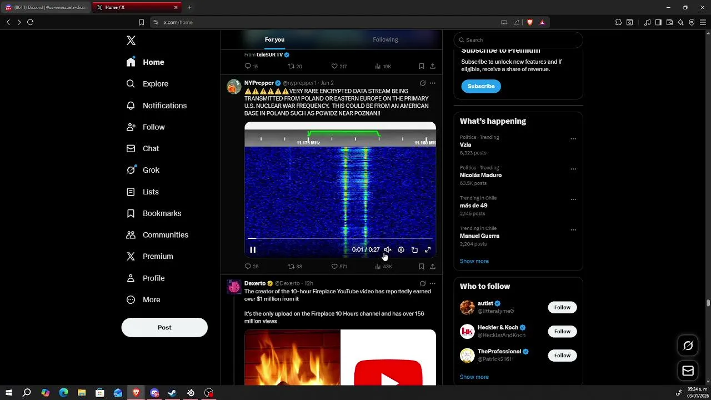
Task: Unmute the NYPrepper video
Action: [x=388, y=250]
